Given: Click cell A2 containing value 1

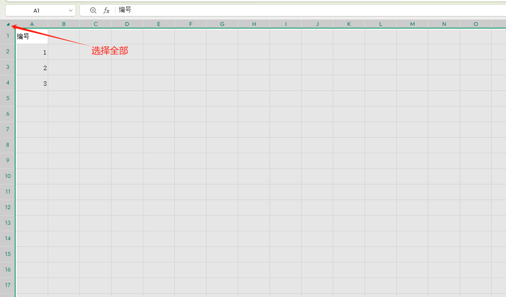Looking at the screenshot, I should [32, 52].
